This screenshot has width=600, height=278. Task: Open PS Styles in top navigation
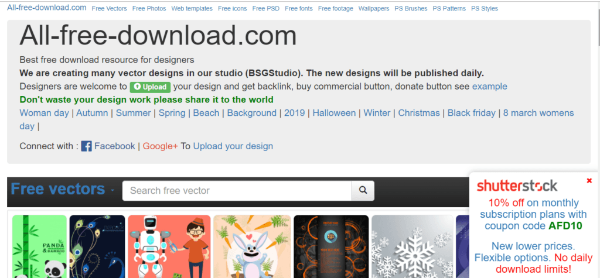coord(485,8)
